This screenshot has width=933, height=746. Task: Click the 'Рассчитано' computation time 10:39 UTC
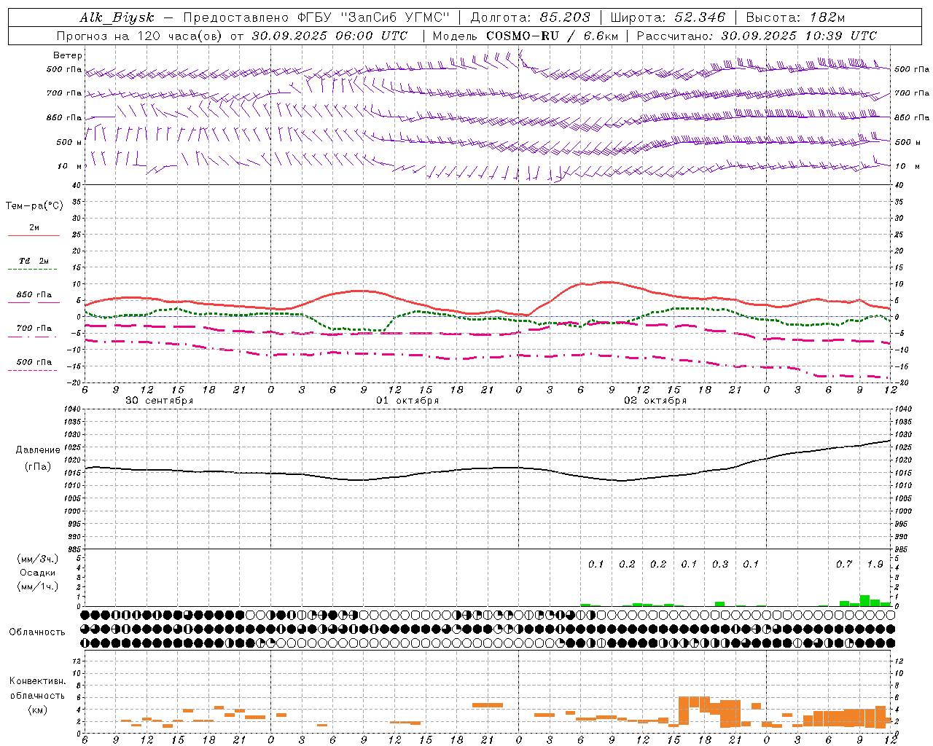coord(840,36)
